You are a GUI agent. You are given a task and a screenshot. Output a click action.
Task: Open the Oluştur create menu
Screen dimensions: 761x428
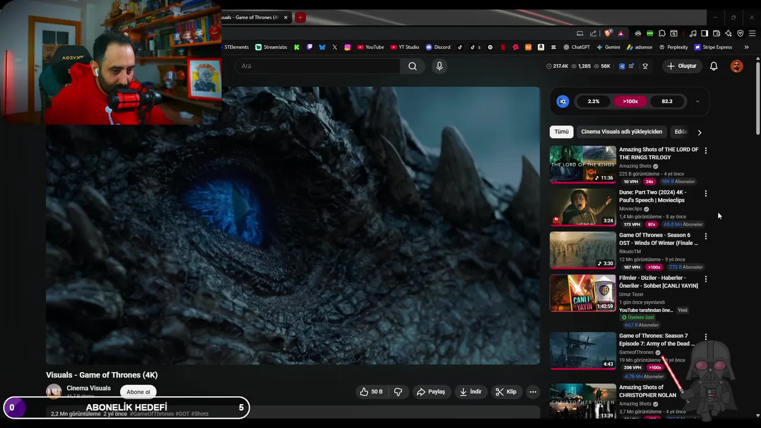(x=681, y=66)
